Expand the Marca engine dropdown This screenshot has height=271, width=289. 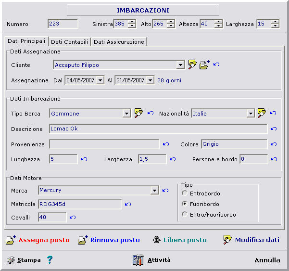tap(154, 190)
